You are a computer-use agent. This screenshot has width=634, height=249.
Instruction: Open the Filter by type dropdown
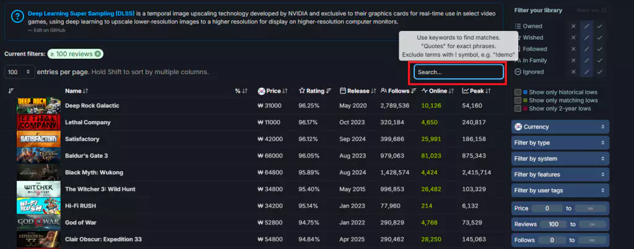560,143
